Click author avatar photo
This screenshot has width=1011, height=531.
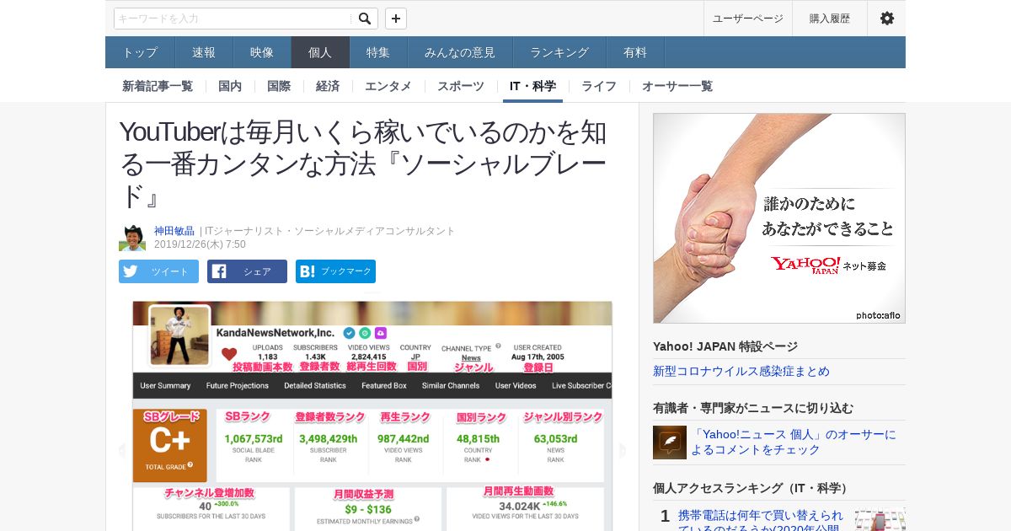click(132, 238)
